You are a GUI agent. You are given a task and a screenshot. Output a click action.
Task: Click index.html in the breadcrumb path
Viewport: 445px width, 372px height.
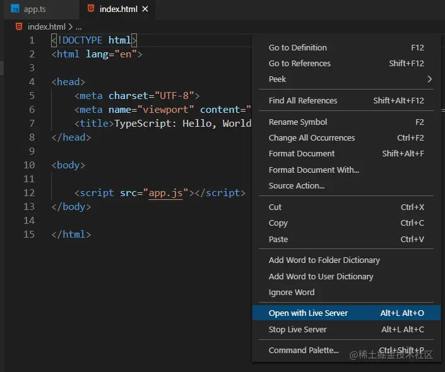pos(47,26)
